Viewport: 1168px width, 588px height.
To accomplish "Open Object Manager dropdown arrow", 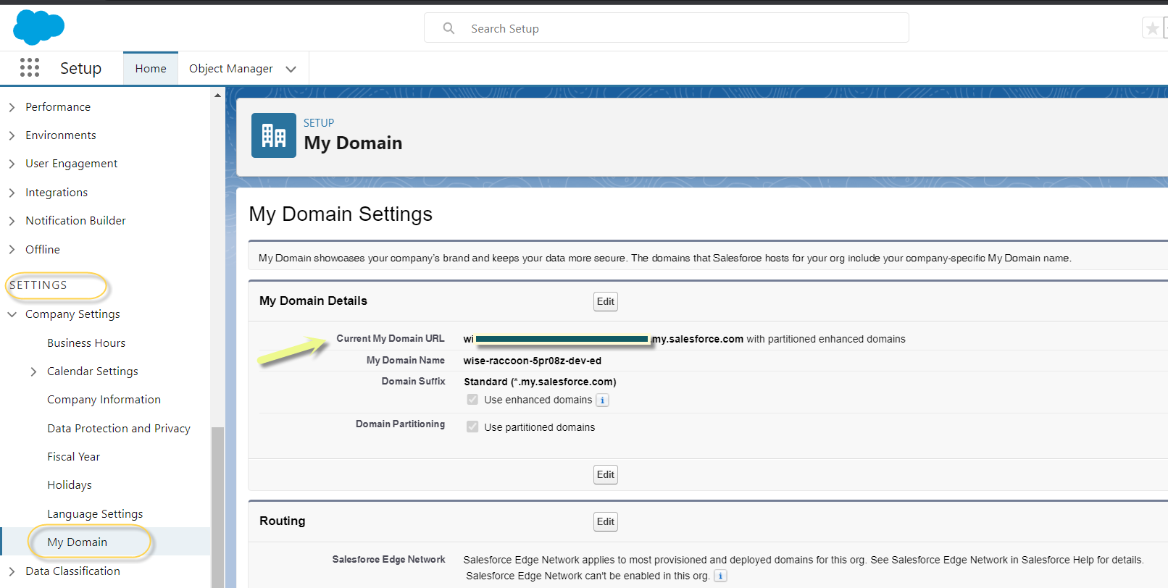I will (291, 69).
